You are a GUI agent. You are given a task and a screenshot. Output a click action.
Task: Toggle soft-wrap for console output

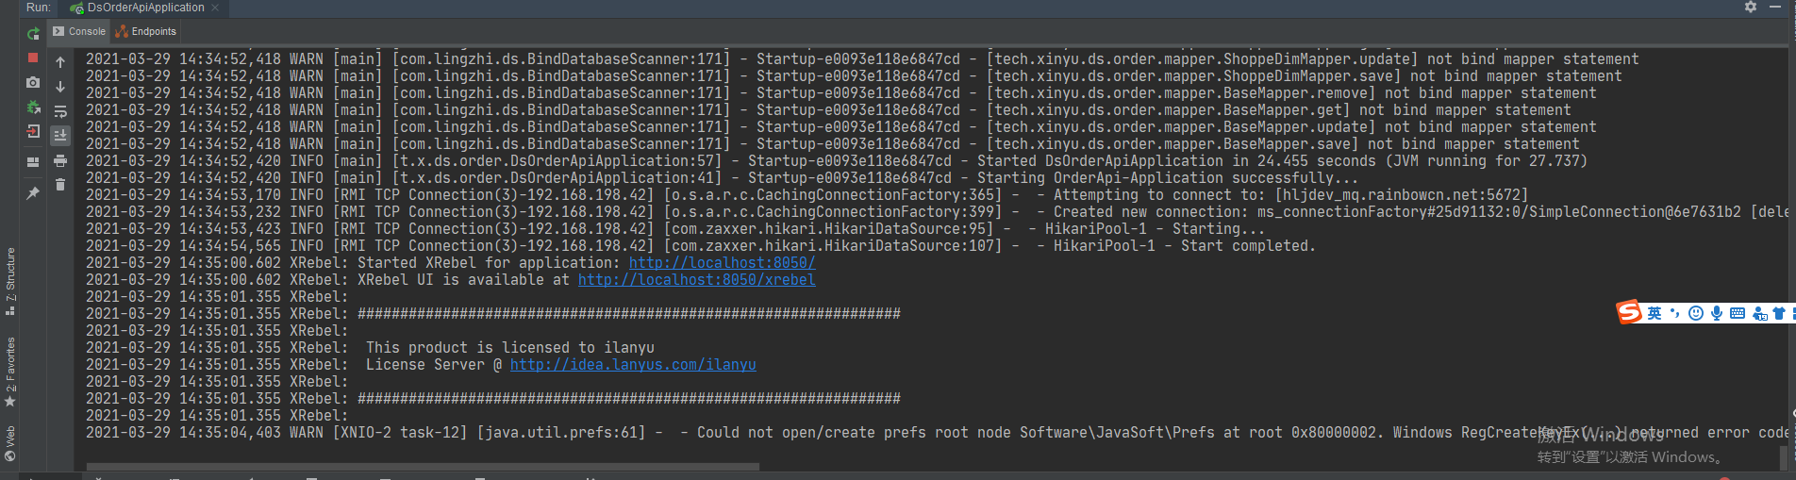(60, 111)
